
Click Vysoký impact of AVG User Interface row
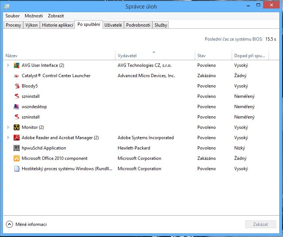click(241, 65)
